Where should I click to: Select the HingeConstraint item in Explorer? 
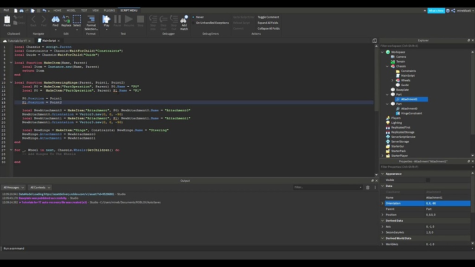[412, 113]
